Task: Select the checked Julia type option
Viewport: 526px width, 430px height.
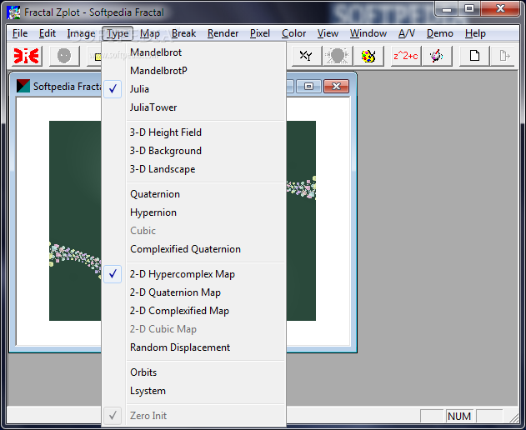Action: tap(194, 89)
